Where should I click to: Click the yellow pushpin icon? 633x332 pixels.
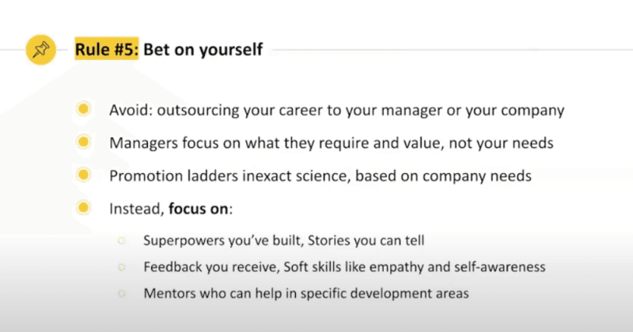point(40,50)
